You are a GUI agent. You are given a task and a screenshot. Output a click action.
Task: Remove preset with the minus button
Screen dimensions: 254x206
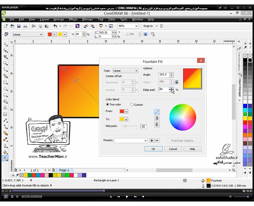[157, 140]
